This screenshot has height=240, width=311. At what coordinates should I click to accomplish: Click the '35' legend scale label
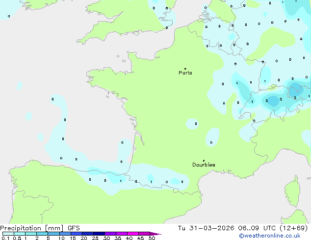[118, 238]
